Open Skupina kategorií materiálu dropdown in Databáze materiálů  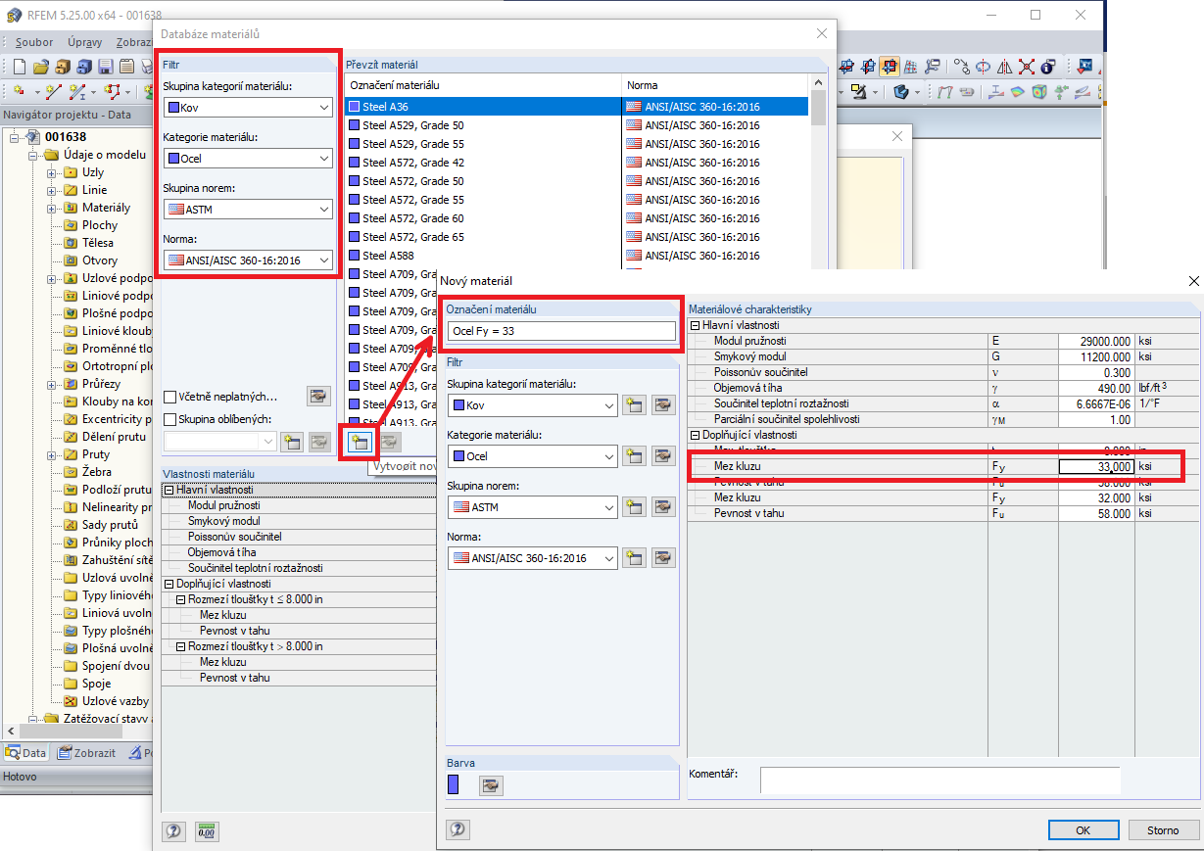(x=248, y=108)
